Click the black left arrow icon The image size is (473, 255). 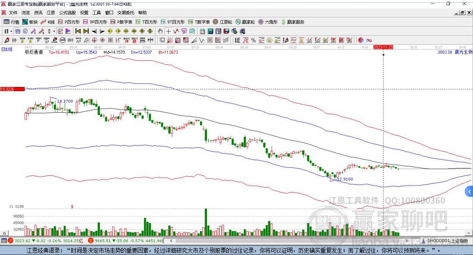point(94,31)
